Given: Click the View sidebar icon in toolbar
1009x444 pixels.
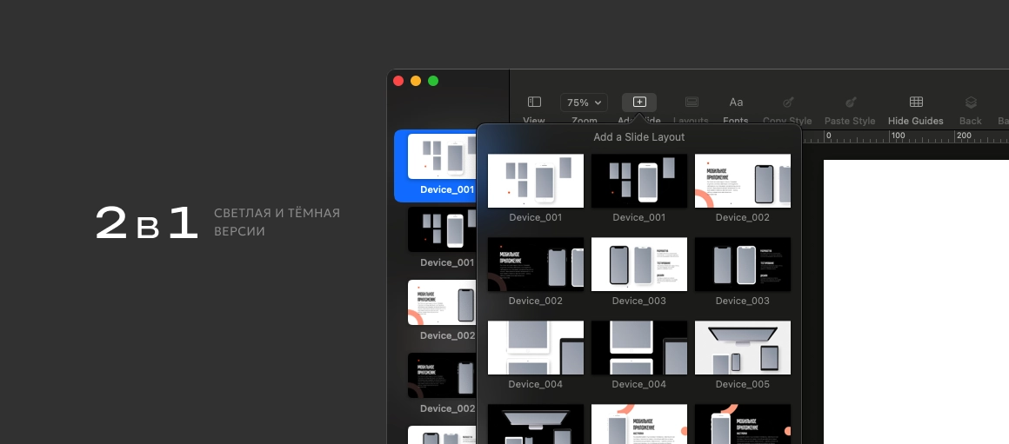Looking at the screenshot, I should [534, 103].
